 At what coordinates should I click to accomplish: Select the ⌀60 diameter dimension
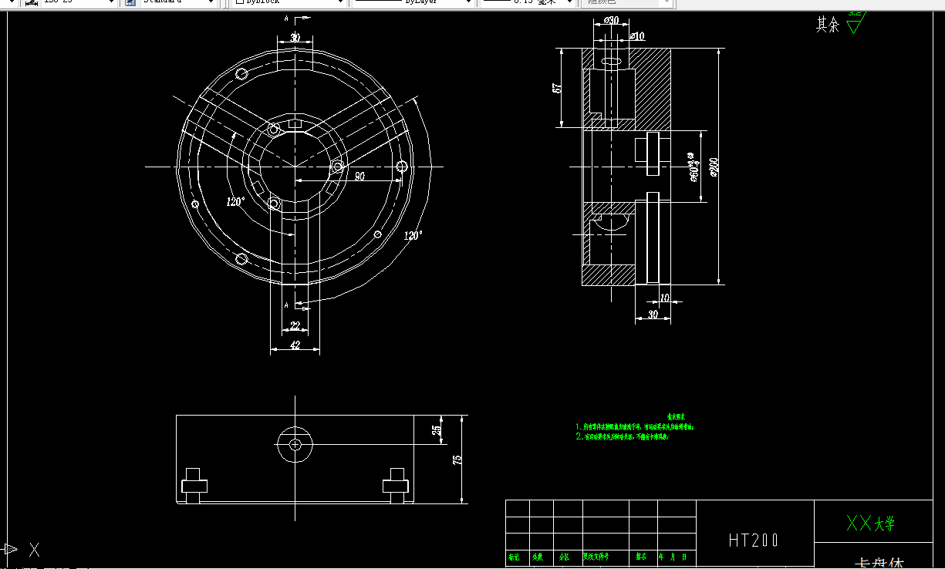pos(694,166)
